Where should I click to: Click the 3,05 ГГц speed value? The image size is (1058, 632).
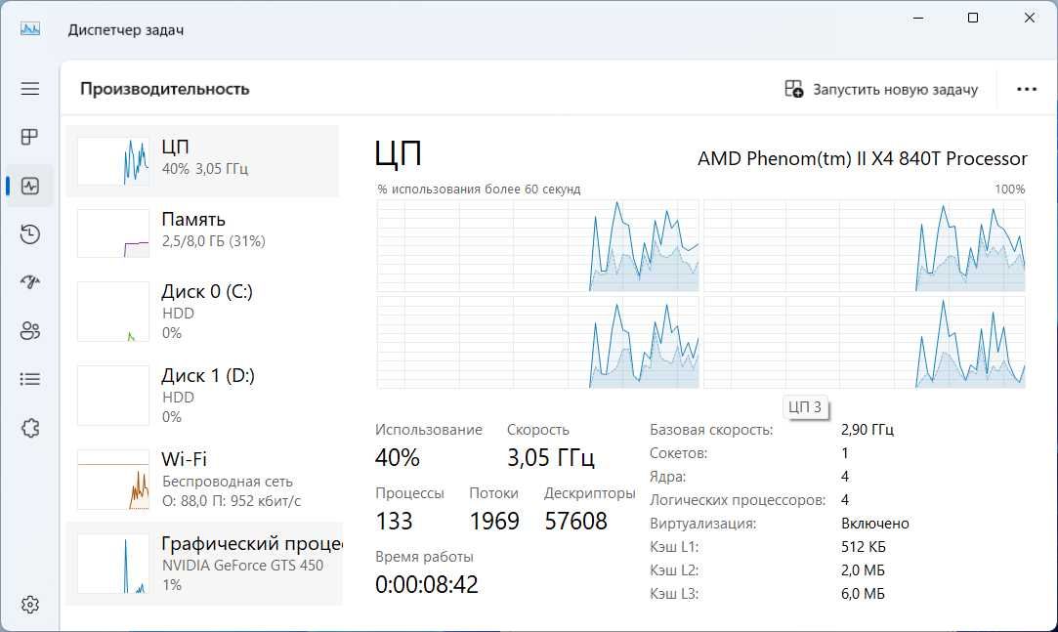pos(551,457)
